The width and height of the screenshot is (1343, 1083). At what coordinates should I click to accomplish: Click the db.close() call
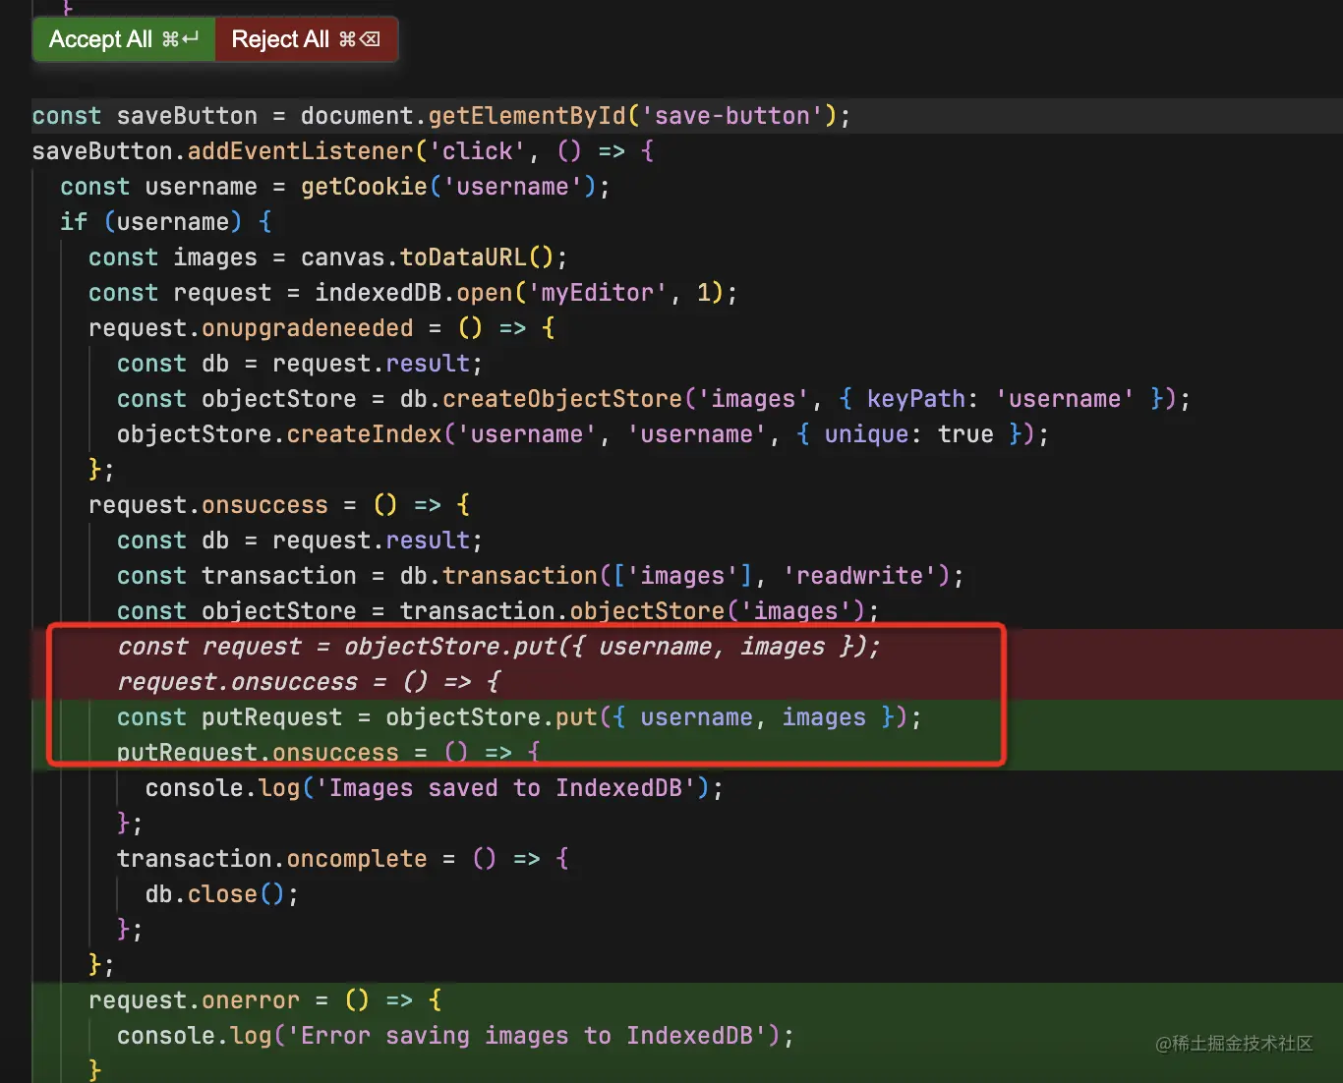coord(215,894)
